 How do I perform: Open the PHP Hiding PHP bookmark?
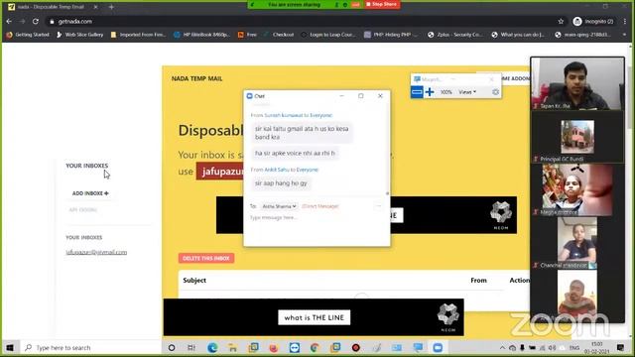point(391,35)
